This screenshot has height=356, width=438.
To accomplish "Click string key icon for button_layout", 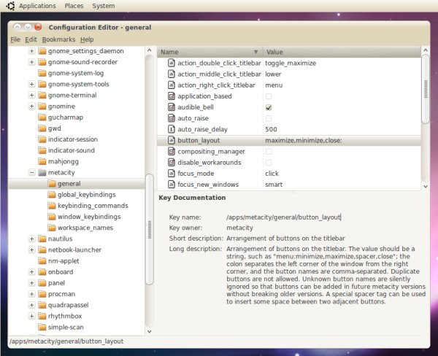I will coord(172,140).
